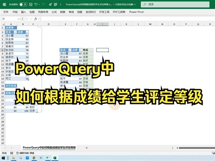Image resolution: width=215 pixels, height=161 pixels.
Task: Click the search box in title bar
Action: pos(175,5)
